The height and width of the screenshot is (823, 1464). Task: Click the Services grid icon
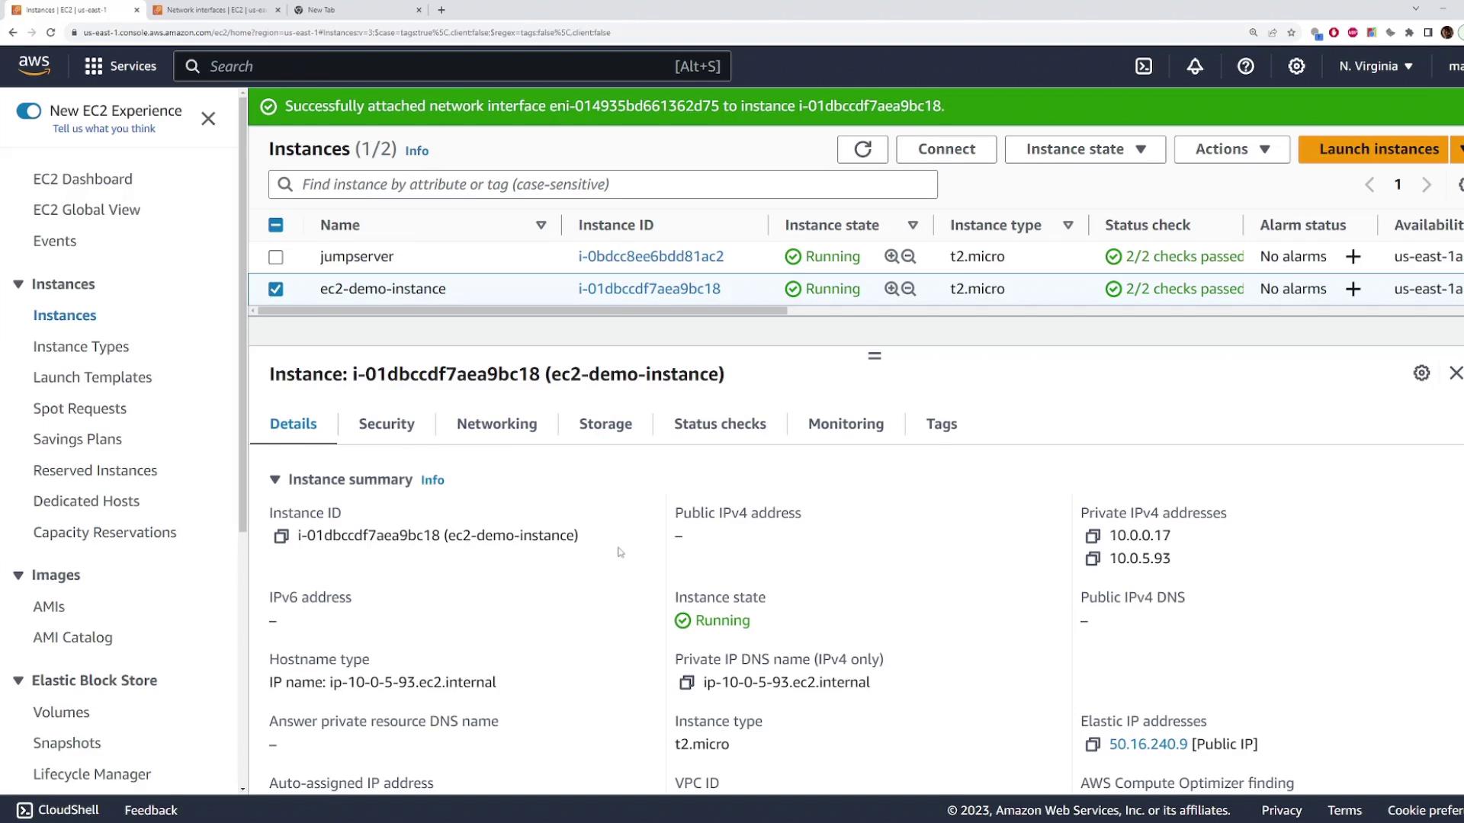point(94,66)
